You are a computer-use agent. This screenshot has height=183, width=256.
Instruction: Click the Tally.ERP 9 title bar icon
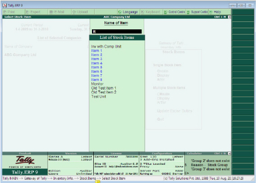(5, 5)
